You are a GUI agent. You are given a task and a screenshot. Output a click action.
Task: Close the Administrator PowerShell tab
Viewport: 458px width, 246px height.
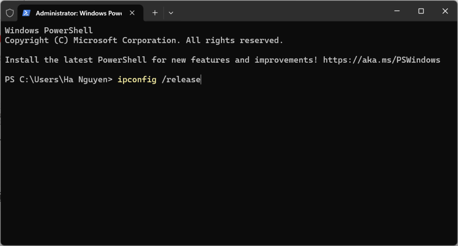point(132,13)
